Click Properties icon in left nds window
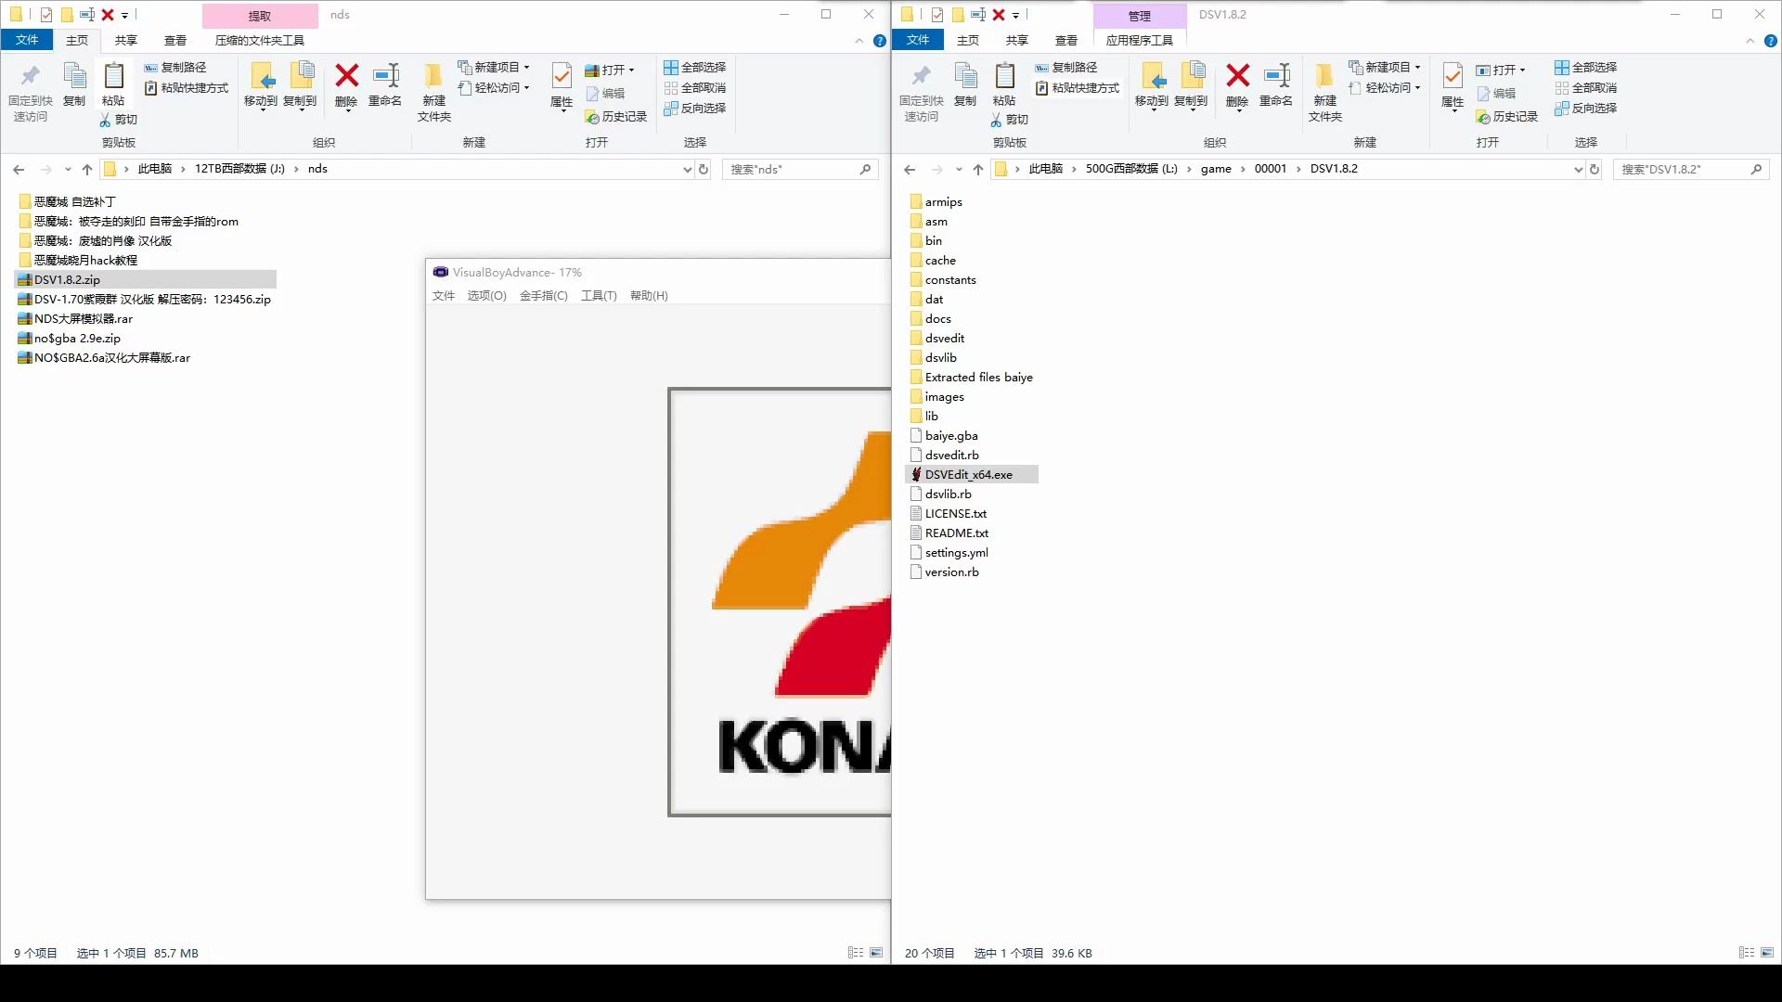 [562, 85]
